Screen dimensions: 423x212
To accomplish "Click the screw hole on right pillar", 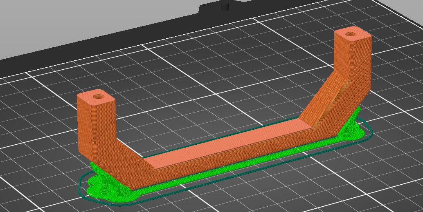I will coord(350,34).
